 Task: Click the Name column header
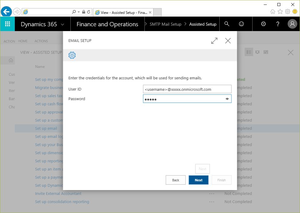point(40,67)
